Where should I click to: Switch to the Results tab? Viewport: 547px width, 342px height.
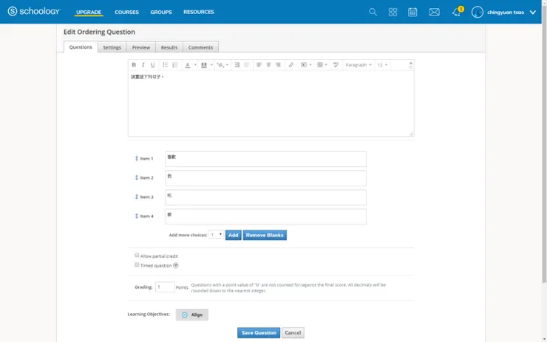[169, 47]
